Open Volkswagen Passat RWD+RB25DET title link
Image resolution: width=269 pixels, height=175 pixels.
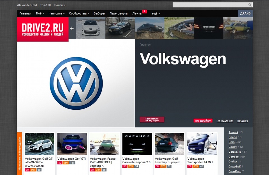103,162
